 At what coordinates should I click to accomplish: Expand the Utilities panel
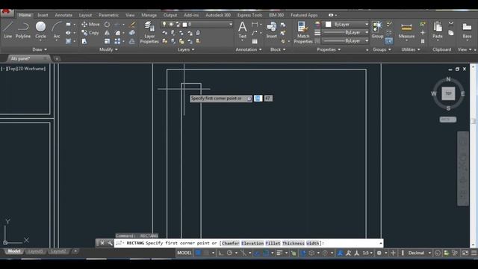(x=411, y=49)
